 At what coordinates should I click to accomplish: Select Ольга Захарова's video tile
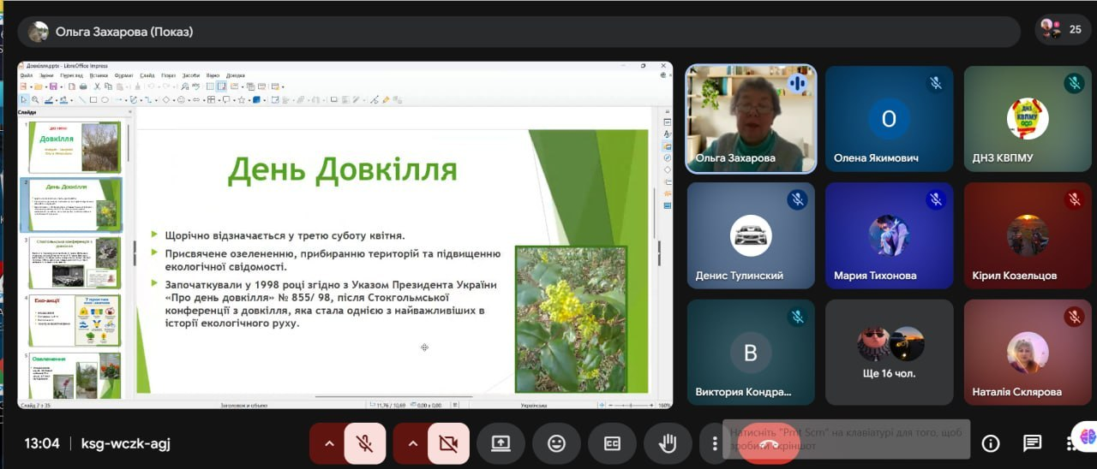[x=751, y=118]
